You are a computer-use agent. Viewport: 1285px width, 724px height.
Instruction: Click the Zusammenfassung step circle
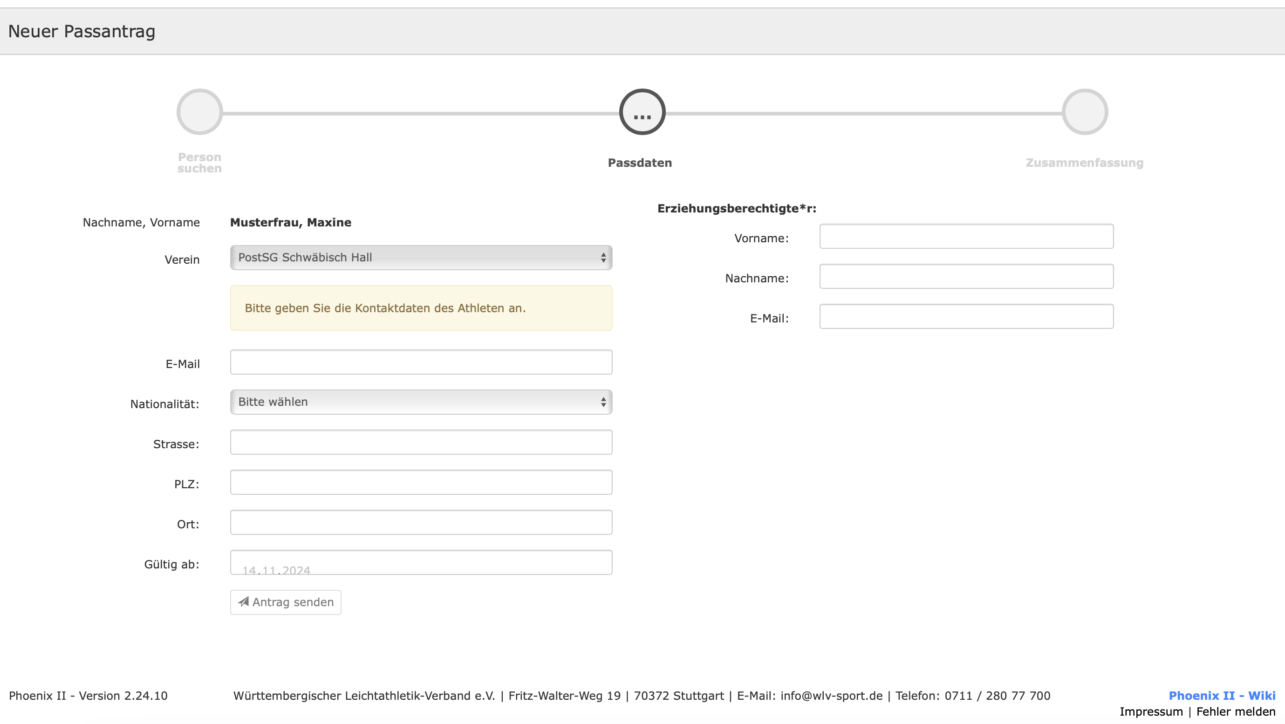(1085, 112)
